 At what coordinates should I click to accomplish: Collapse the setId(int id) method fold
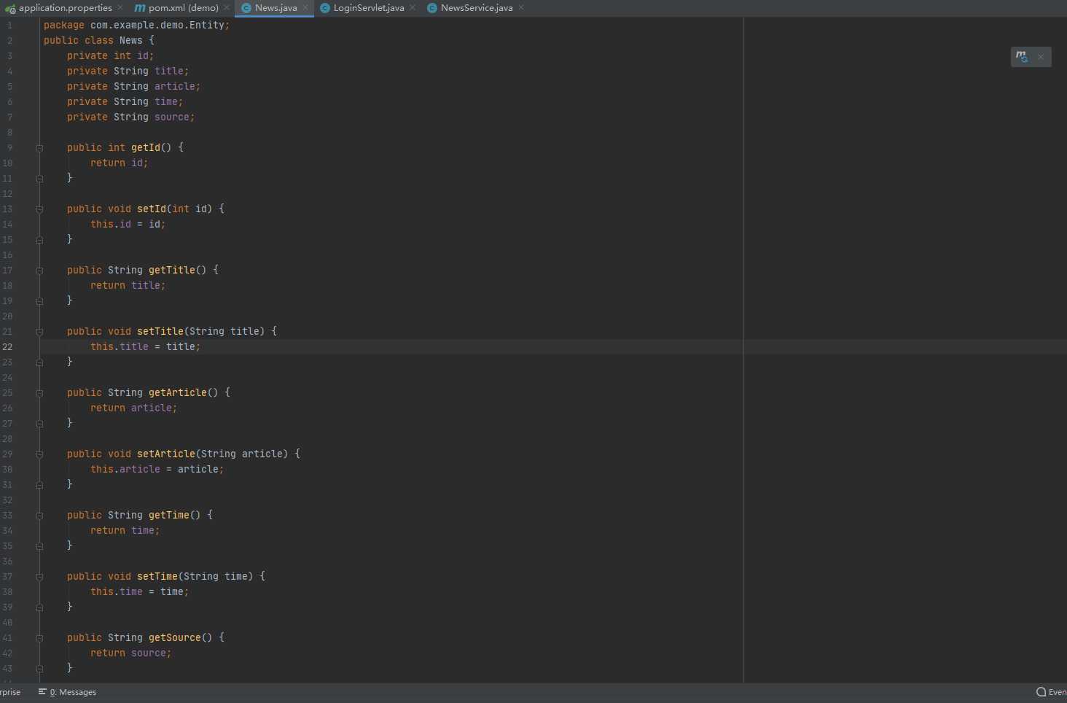(x=39, y=209)
